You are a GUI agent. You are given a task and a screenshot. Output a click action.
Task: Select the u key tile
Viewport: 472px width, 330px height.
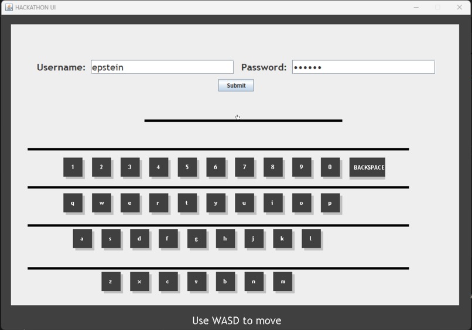pos(244,203)
